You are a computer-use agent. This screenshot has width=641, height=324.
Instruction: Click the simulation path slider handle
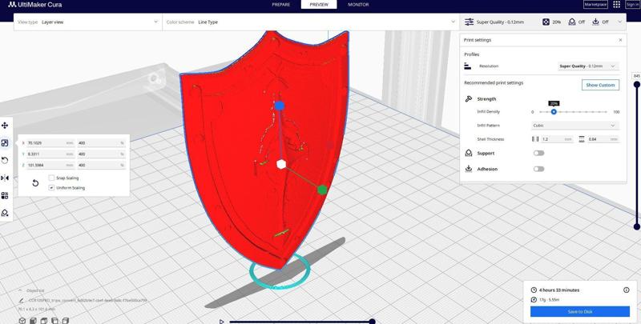[372, 322]
